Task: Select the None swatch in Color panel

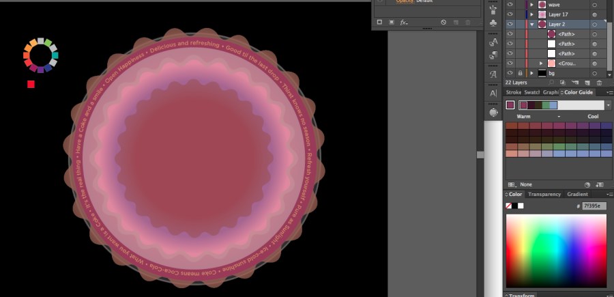Action: click(x=509, y=206)
